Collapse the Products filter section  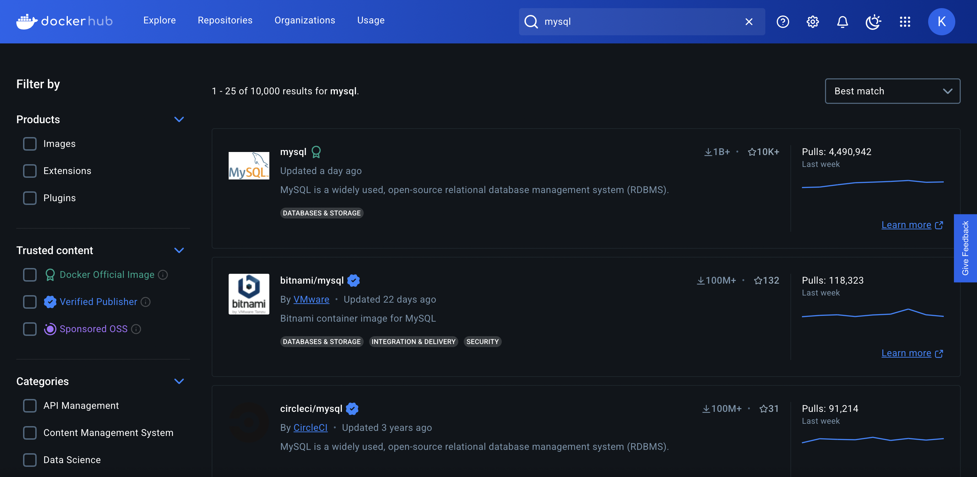coord(179,119)
